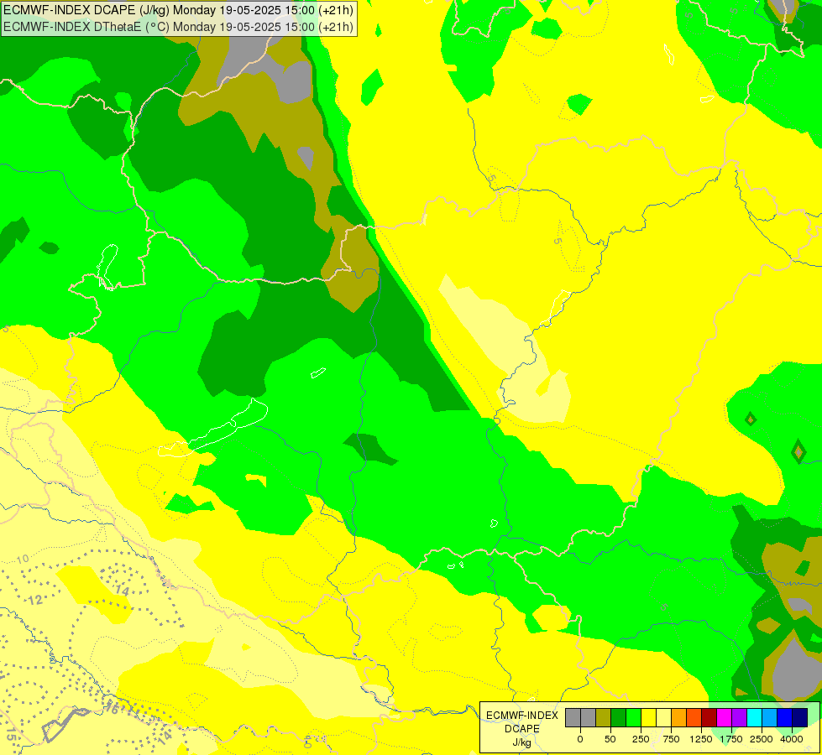Click the navy legend swatch
The height and width of the screenshot is (755, 822).
799,717
